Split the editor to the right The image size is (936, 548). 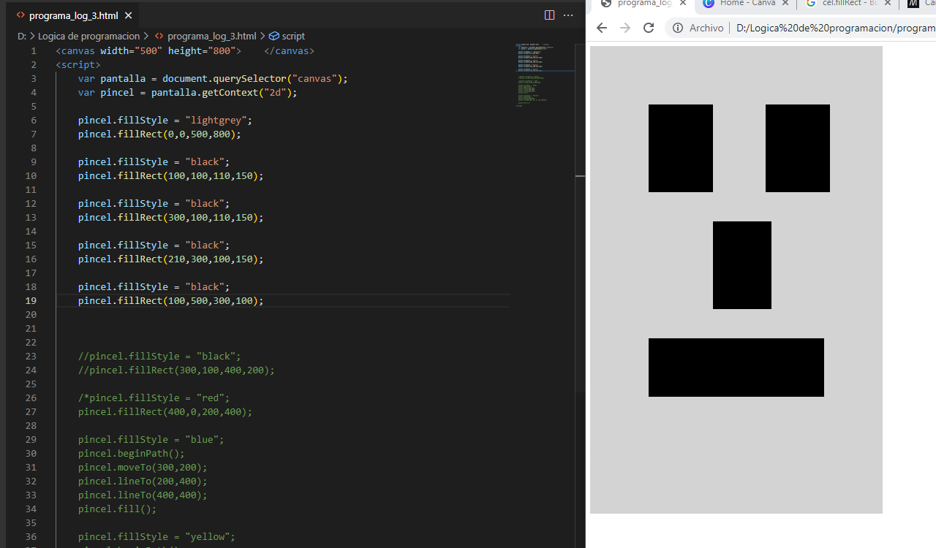click(549, 15)
